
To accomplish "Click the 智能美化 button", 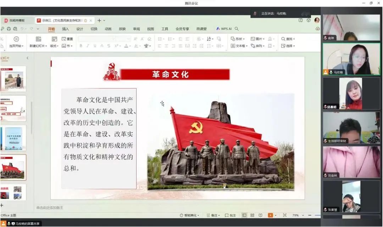I will 190,215.
